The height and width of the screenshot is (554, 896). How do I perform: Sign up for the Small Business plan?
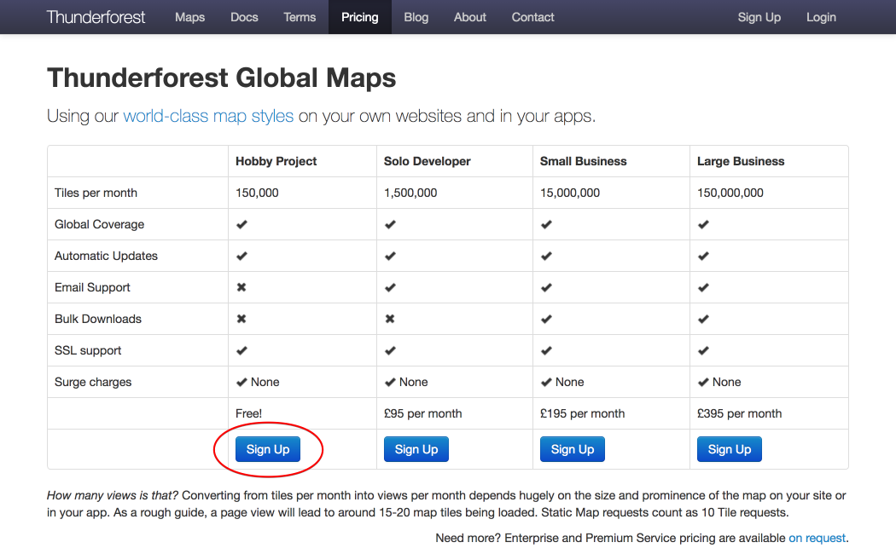(573, 449)
